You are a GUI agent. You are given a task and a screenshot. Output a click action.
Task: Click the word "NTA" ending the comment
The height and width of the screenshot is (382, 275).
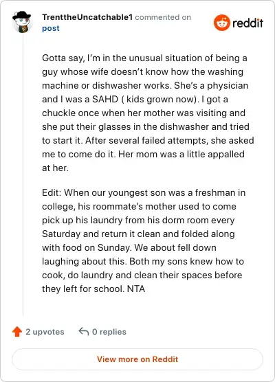click(136, 289)
